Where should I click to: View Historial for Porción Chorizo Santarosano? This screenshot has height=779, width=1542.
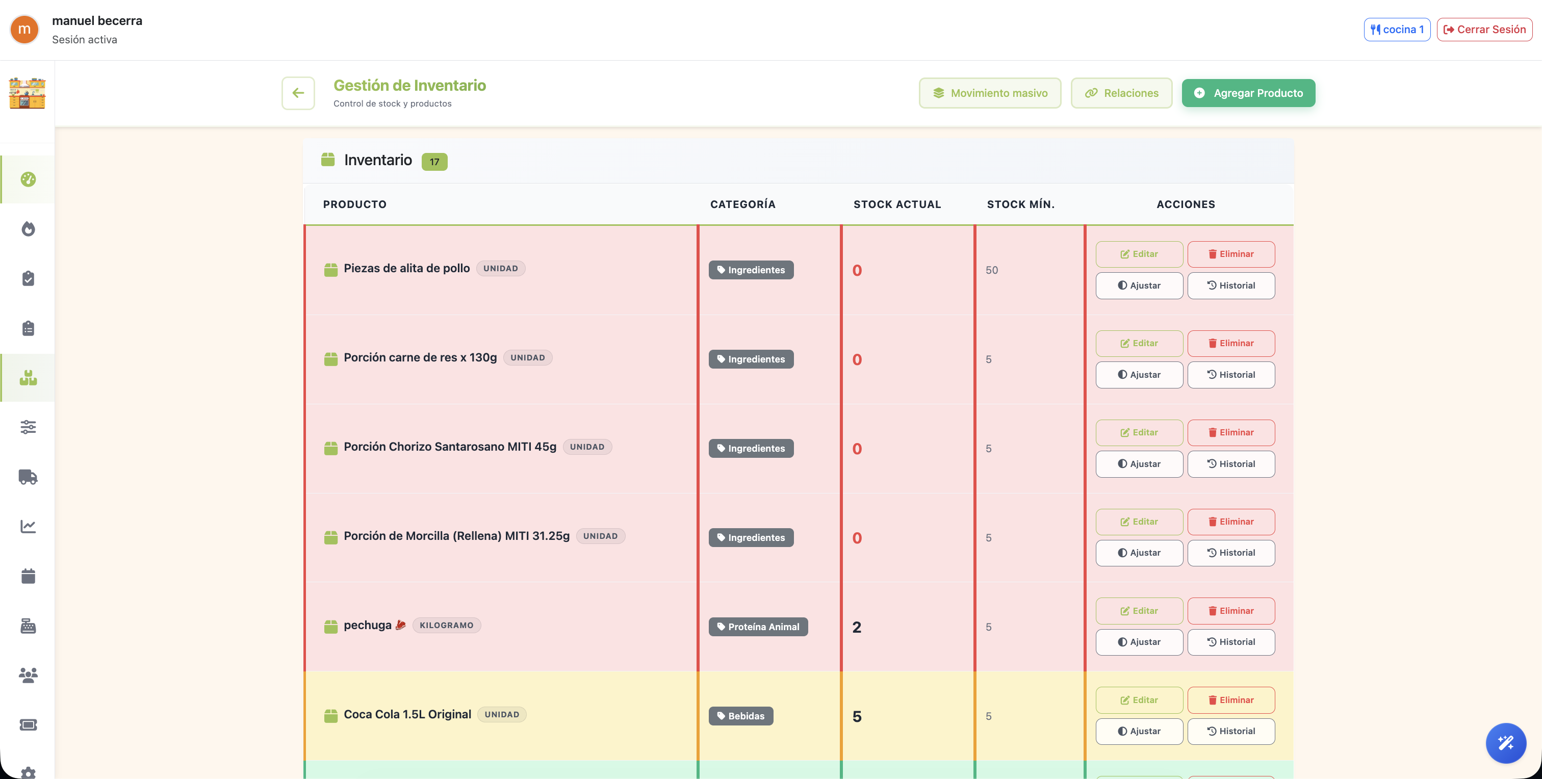tap(1231, 464)
